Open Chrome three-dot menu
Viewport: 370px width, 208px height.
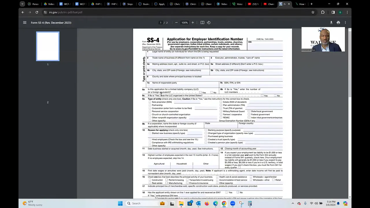tap(347, 12)
